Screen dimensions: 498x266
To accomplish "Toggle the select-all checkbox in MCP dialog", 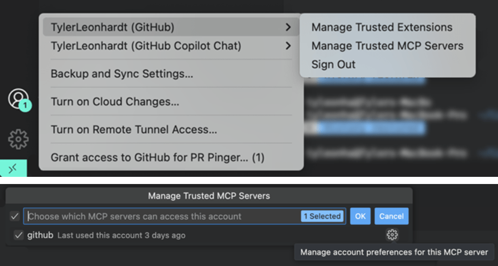I will point(14,216).
